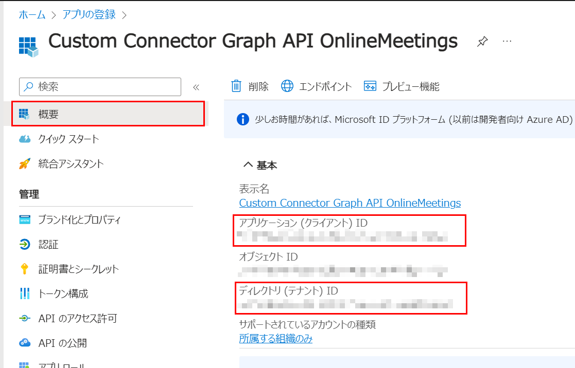Screen dimensions: 575x368
Task: Click the トークン構成 bars icon
Action: point(25,293)
